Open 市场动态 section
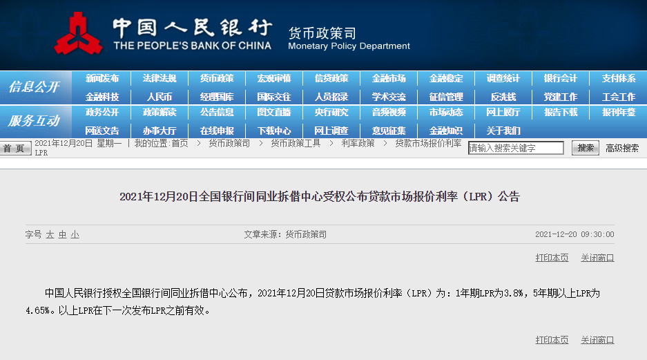 pos(446,112)
